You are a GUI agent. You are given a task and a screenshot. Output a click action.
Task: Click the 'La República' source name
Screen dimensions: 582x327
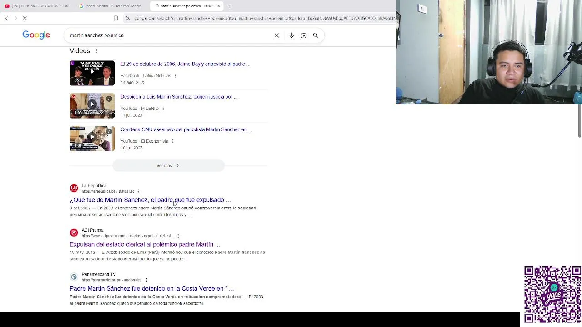coord(94,186)
